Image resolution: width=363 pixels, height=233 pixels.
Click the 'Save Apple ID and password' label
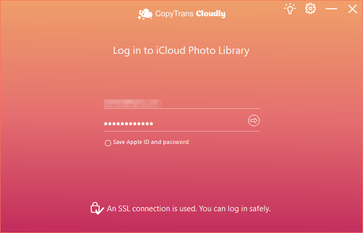(150, 142)
